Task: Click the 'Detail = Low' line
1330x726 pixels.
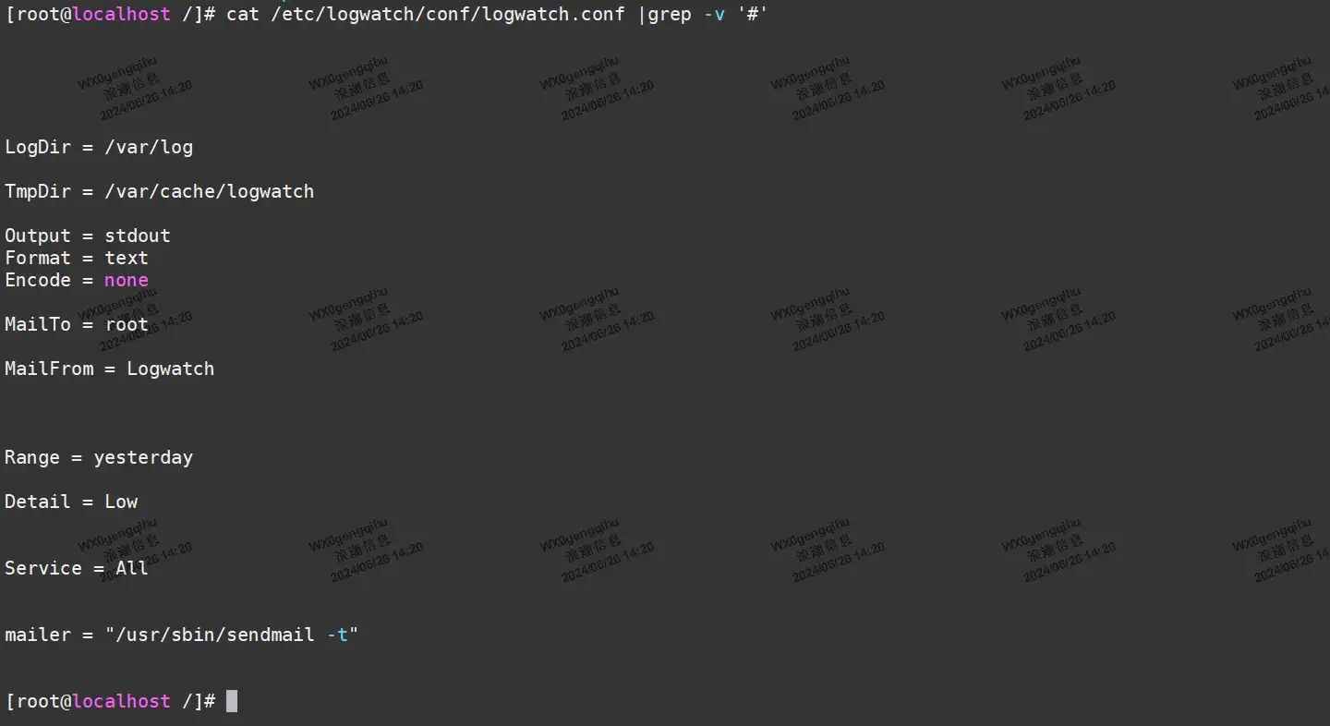Action: coord(71,502)
